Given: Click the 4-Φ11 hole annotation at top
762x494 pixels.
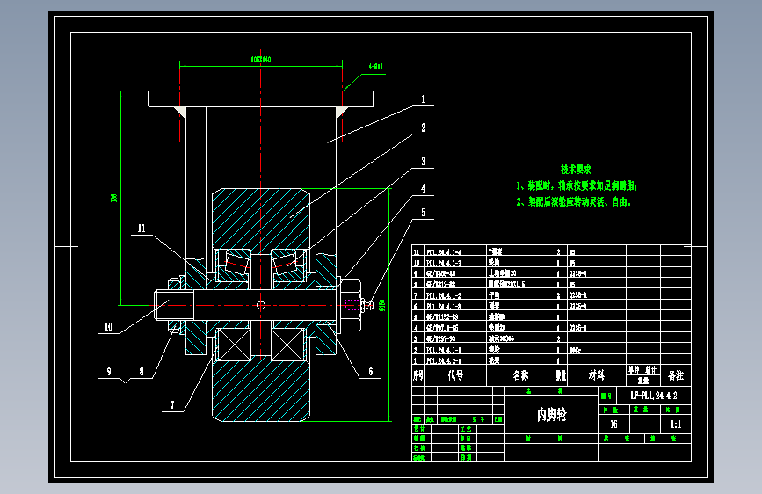Looking at the screenshot, I should tap(375, 67).
